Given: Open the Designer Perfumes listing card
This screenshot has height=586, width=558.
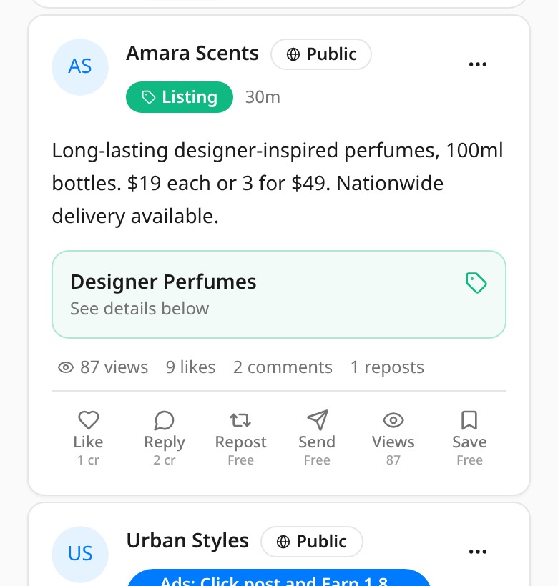Looking at the screenshot, I should (x=279, y=294).
